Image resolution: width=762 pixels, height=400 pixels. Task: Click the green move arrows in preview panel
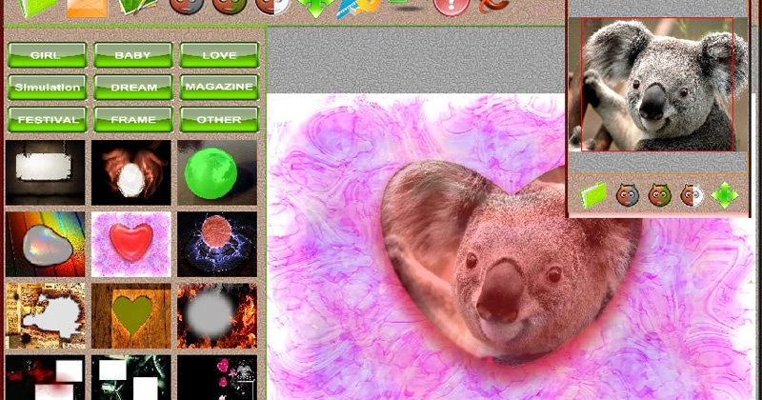click(x=725, y=195)
